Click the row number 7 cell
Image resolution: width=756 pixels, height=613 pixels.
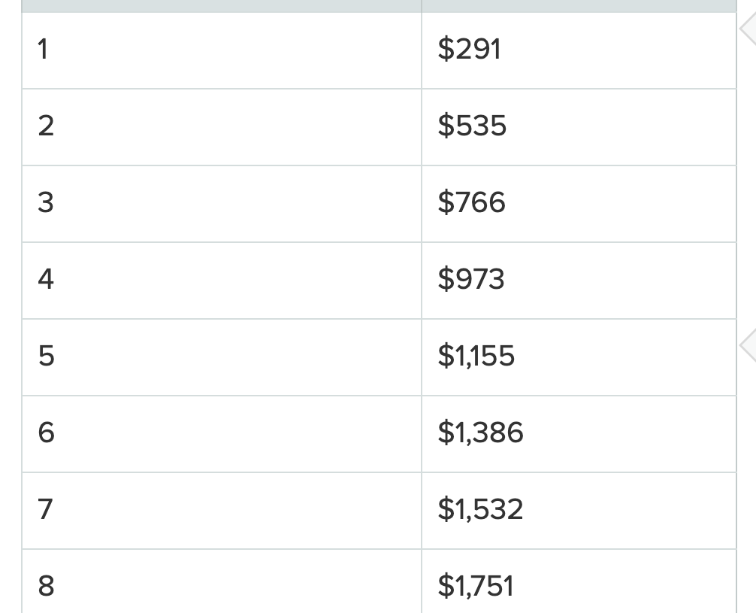(222, 511)
